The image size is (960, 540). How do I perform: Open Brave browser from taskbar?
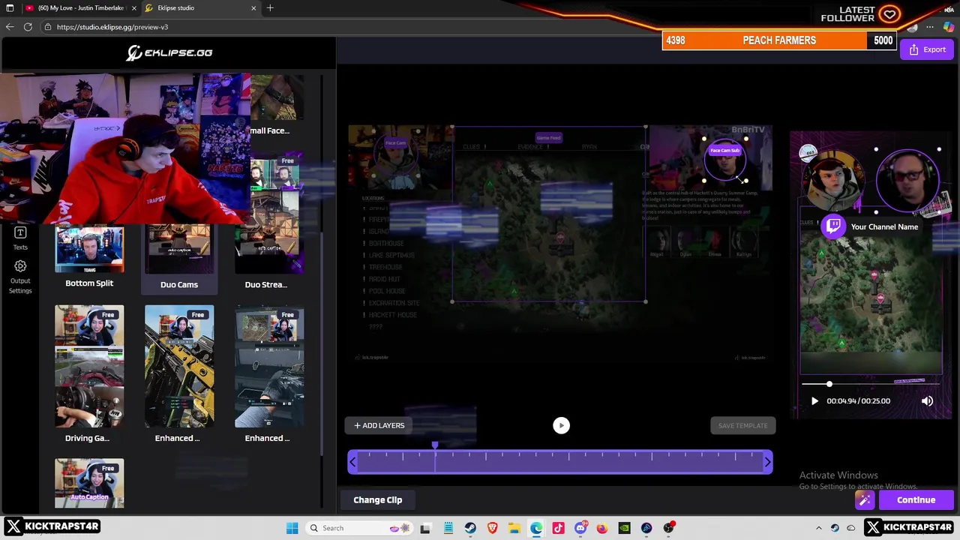point(492,528)
